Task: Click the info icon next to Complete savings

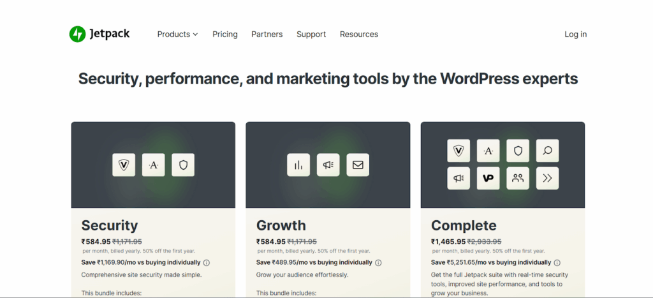Action: coord(557,263)
